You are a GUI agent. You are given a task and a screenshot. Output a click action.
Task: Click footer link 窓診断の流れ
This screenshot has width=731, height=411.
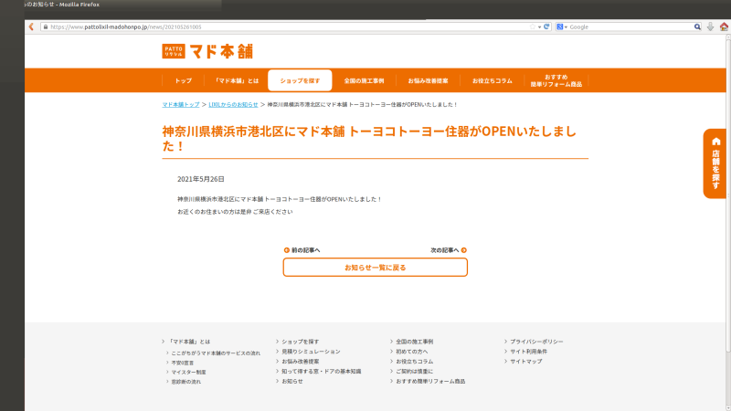pyautogui.click(x=186, y=382)
